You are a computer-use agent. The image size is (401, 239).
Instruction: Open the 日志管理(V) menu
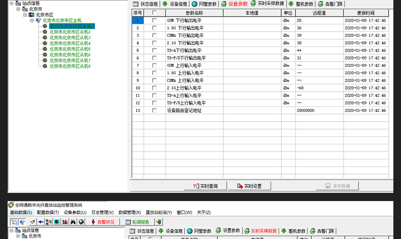pos(103,212)
